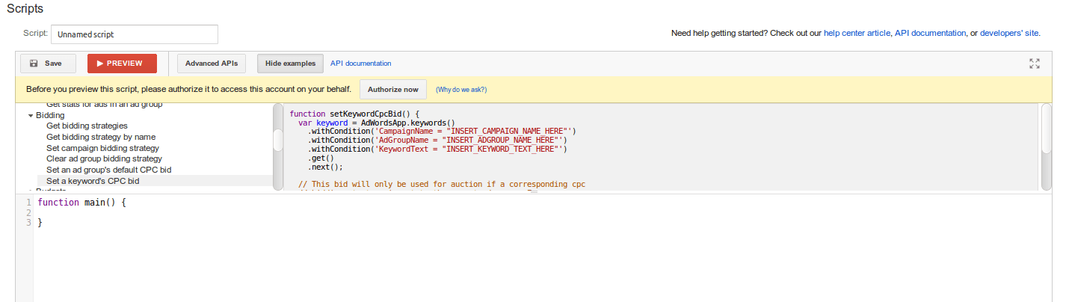Image resolution: width=1066 pixels, height=302 pixels.
Task: Open the Why do we ask link
Action: [x=461, y=90]
